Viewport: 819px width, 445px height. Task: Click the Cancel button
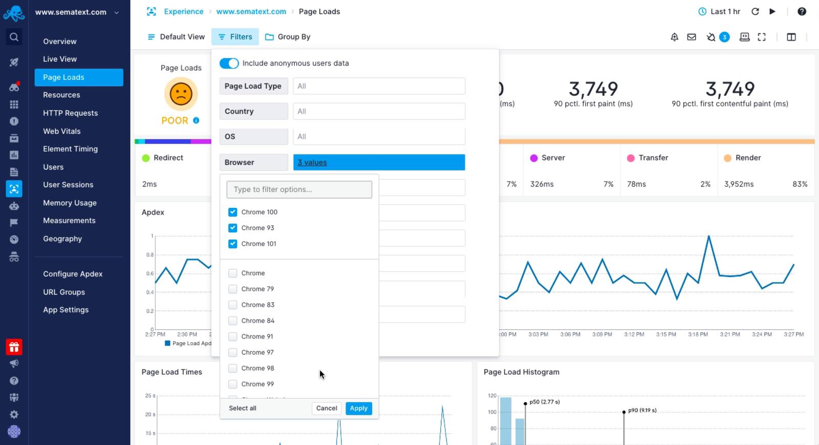[327, 409]
